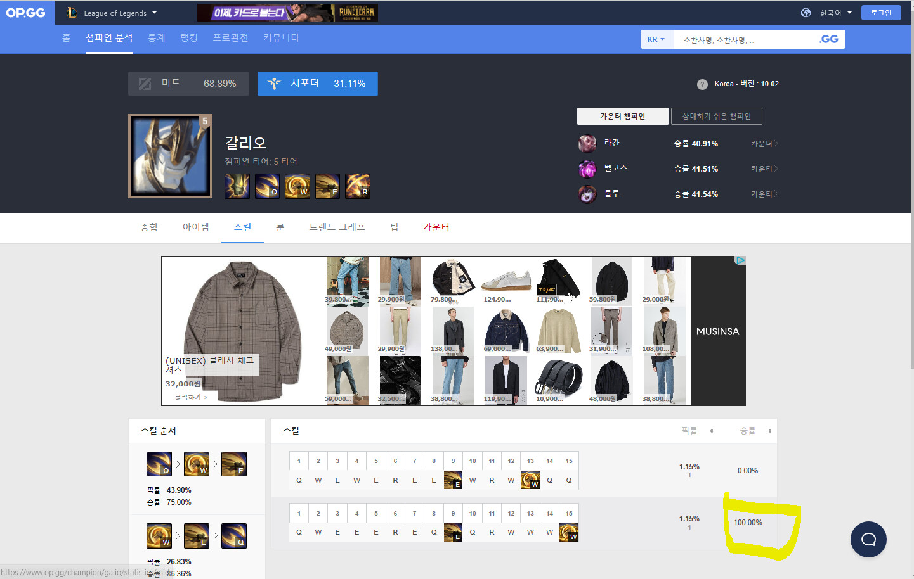914x579 pixels.
Task: Click the OP.GG logo
Action: coord(26,13)
